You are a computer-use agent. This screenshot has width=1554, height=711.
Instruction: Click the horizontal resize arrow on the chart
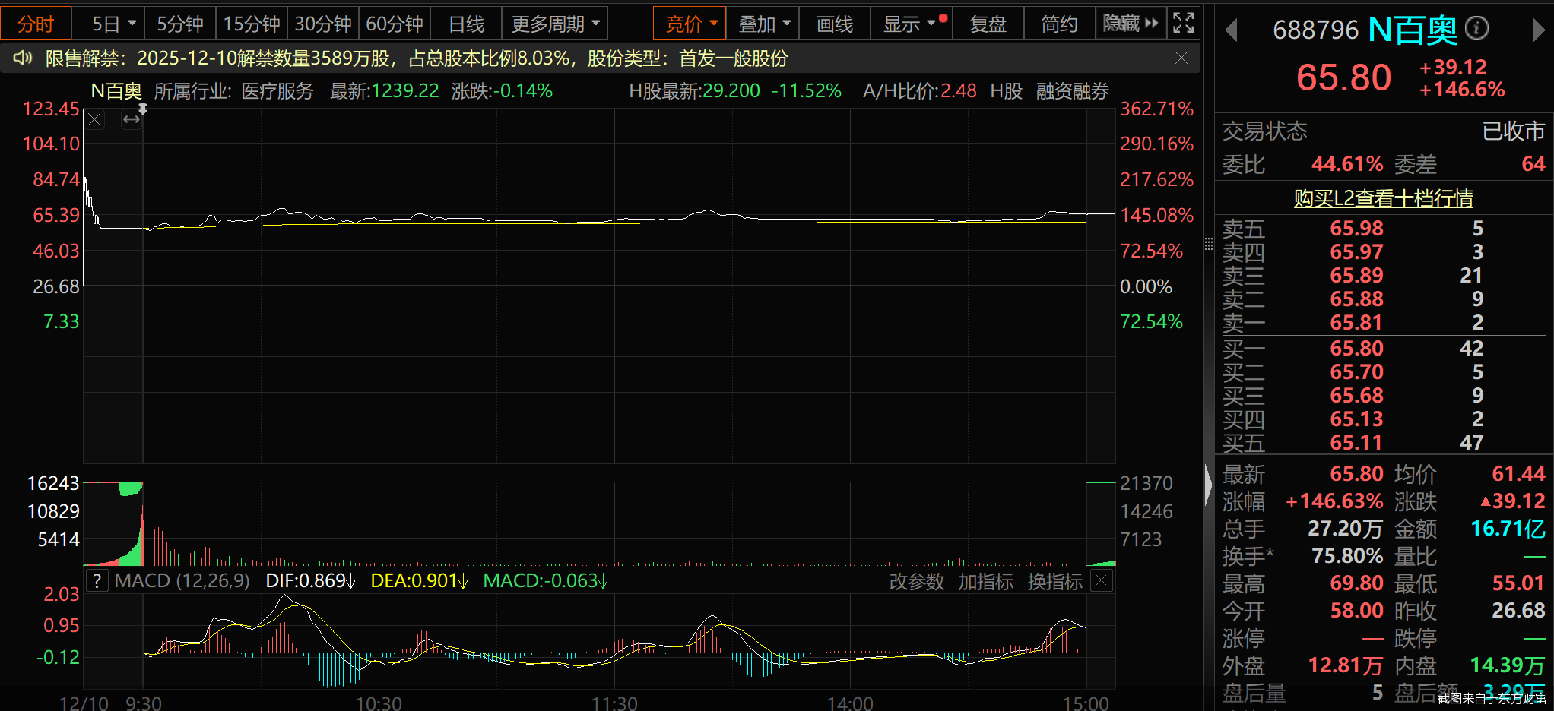tap(131, 119)
